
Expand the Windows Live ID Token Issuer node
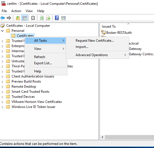pos(3,107)
